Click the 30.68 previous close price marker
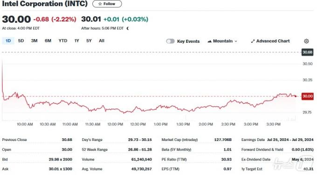The image size is (317, 175). (x=307, y=52)
